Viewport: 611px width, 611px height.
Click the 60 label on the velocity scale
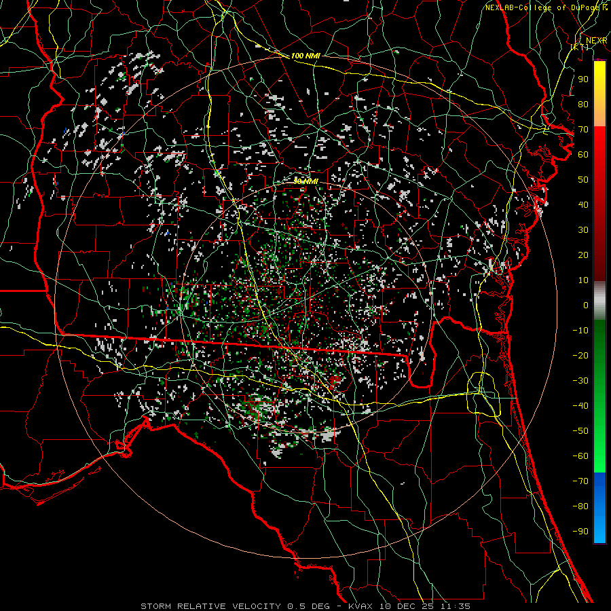coord(583,154)
